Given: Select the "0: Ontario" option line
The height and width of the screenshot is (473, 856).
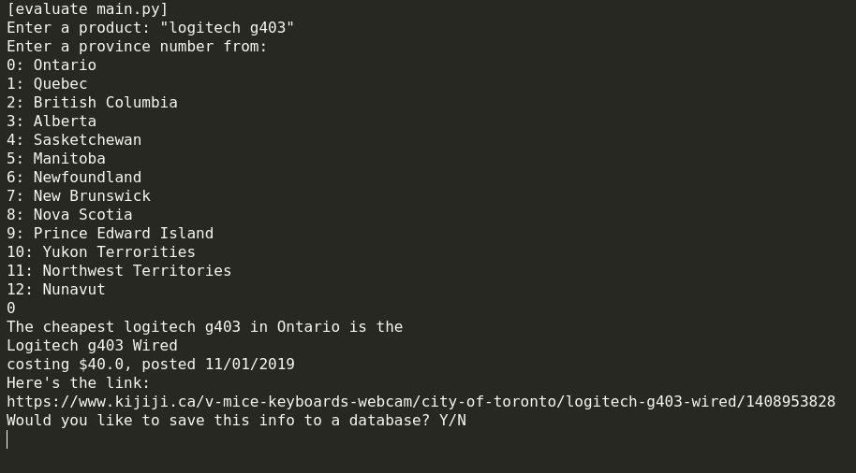Looking at the screenshot, I should coord(52,65).
